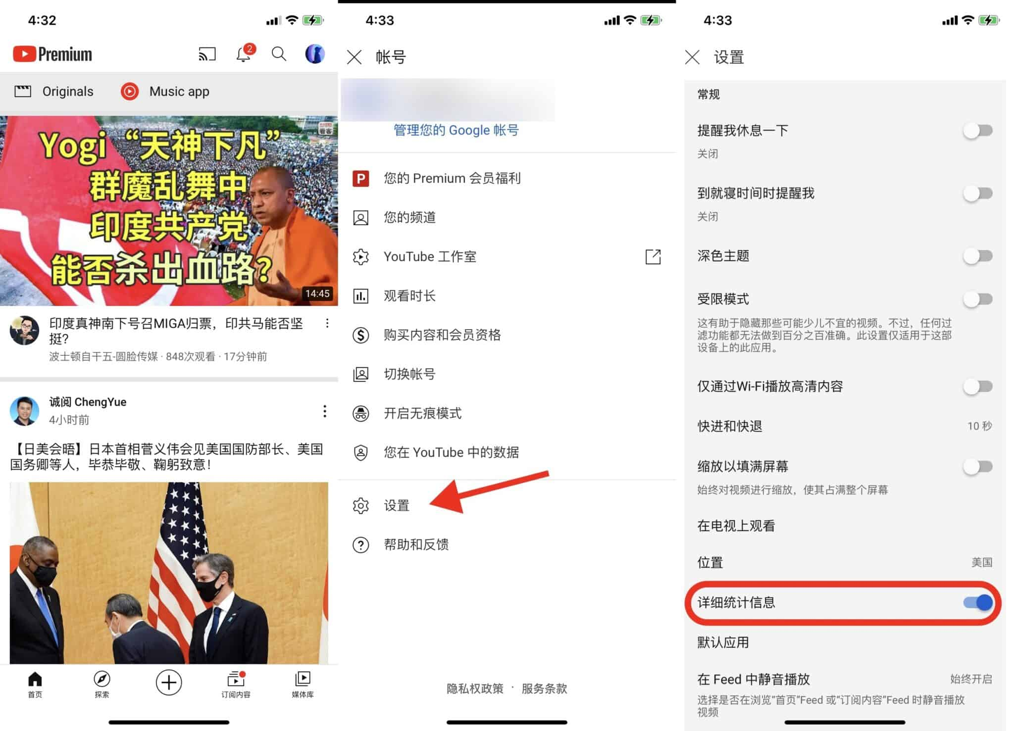Viewport: 1014px width, 731px height.
Task: Tap the 切换帐号 switch icon
Action: pos(361,374)
